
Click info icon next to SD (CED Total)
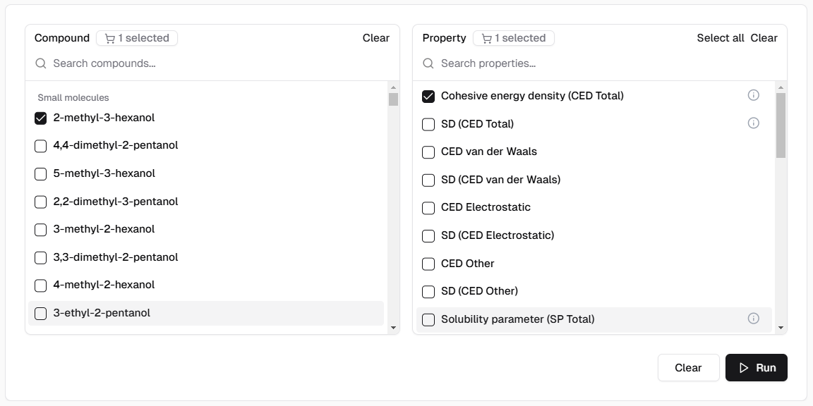pyautogui.click(x=753, y=123)
